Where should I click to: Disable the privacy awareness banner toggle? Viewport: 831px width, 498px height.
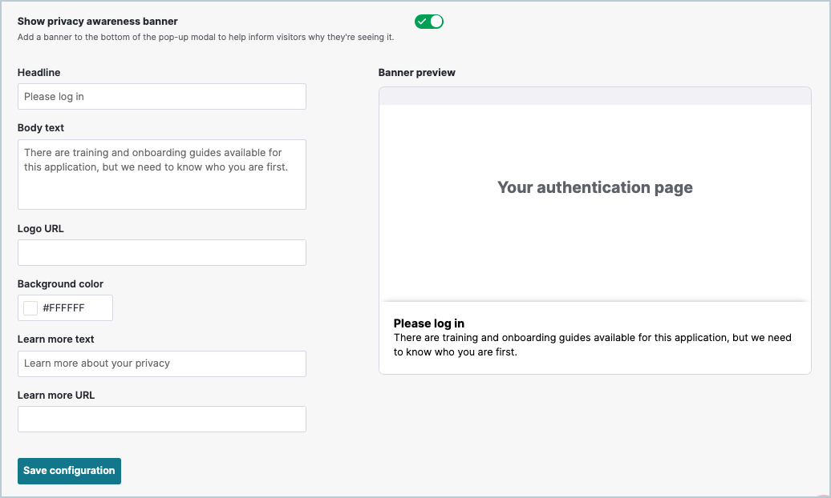(x=428, y=22)
